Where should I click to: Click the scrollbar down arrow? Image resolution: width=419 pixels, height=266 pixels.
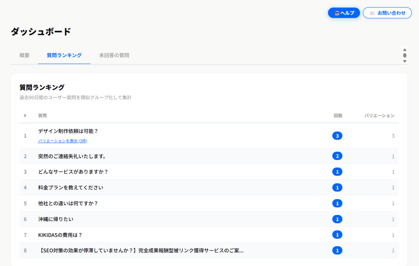point(404,61)
